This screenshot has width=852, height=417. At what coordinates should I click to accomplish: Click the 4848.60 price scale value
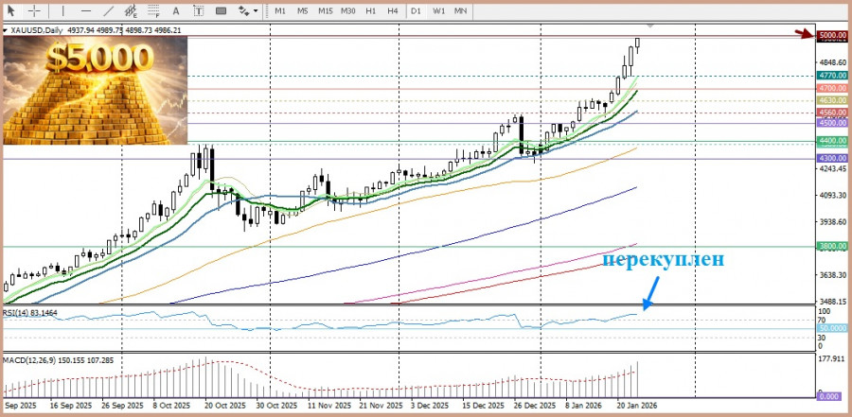coord(833,62)
